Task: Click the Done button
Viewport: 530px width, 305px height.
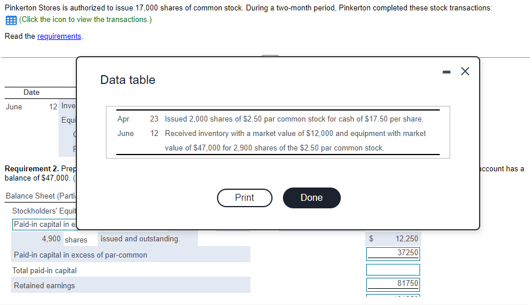Action: point(312,198)
